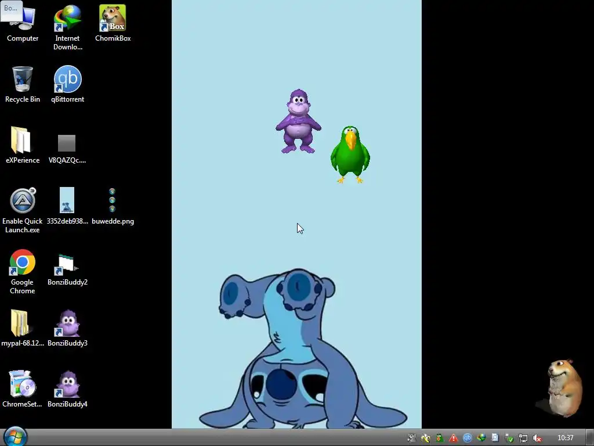
Task: Click the gray hamster tray icon
Action: (x=411, y=438)
